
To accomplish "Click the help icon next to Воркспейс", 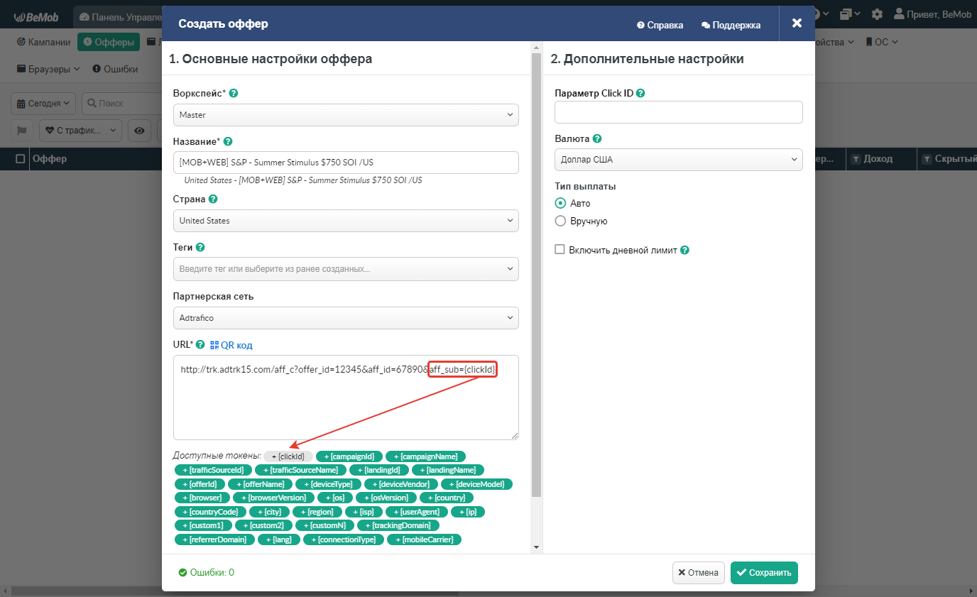I will click(x=234, y=93).
